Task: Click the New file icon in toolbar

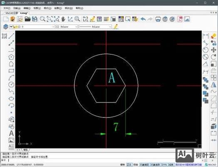Action: pos(6,19)
